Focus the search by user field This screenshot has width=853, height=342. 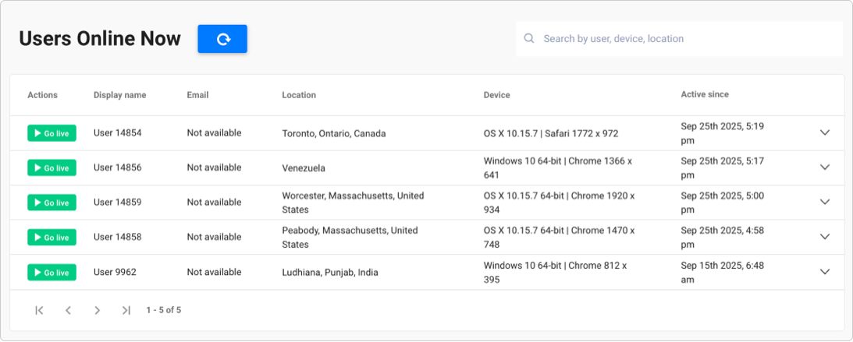[680, 38]
